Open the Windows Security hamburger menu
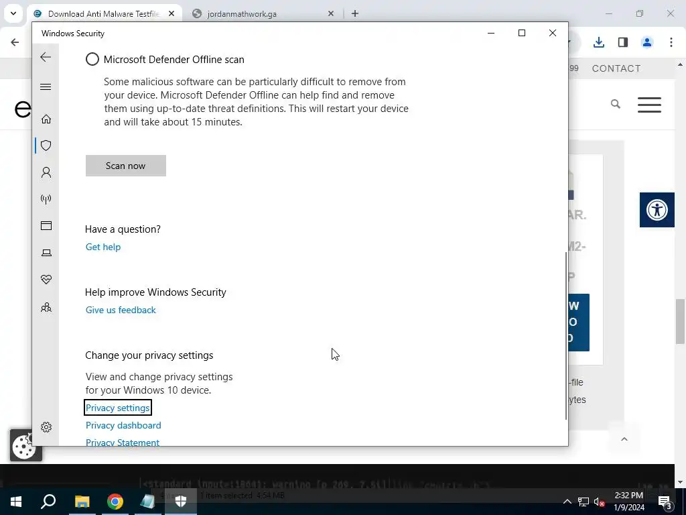Screen dimensions: 686x515 point(46,87)
